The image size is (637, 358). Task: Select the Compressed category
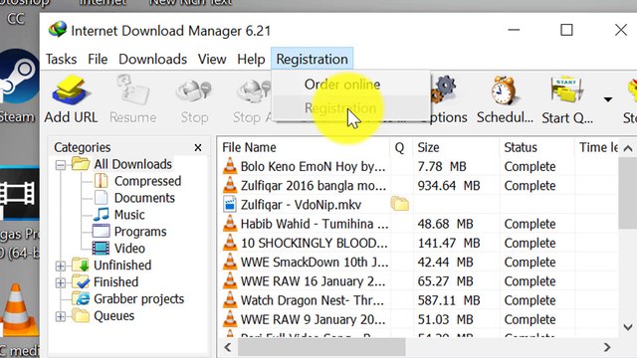147,181
